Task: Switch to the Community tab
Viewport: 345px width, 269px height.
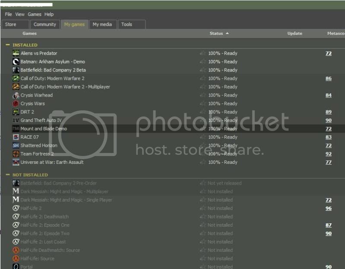Action: tap(45, 25)
